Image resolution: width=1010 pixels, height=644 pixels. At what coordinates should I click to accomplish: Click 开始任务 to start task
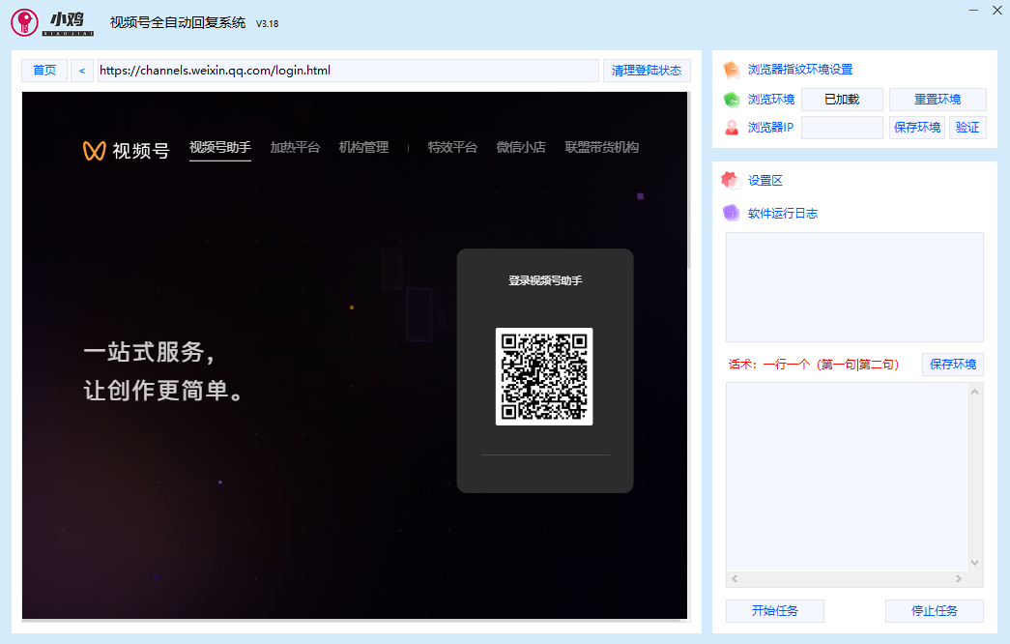[775, 610]
